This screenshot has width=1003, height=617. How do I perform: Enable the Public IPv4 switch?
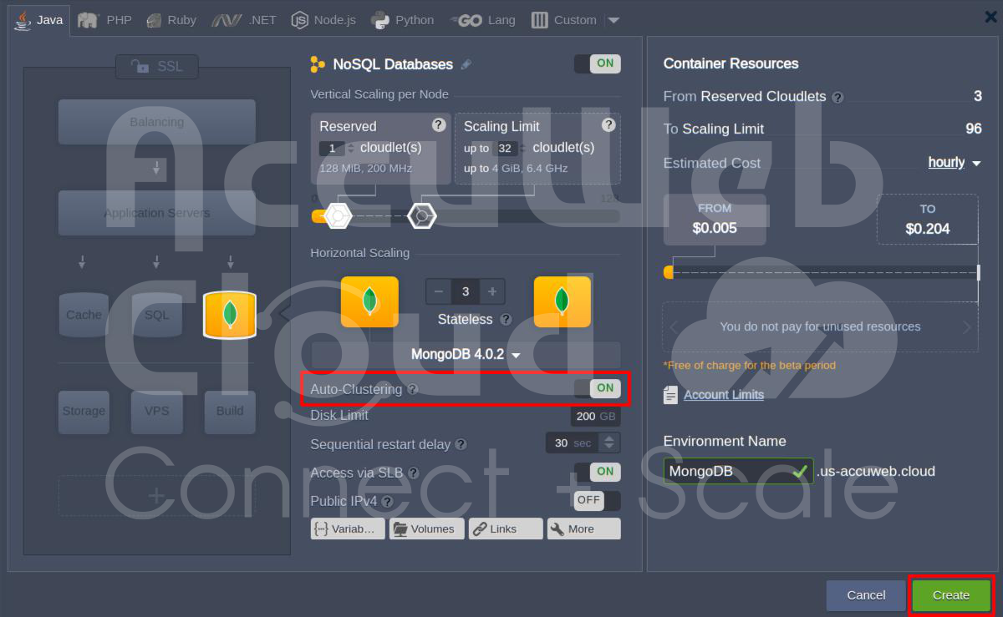pyautogui.click(x=598, y=500)
